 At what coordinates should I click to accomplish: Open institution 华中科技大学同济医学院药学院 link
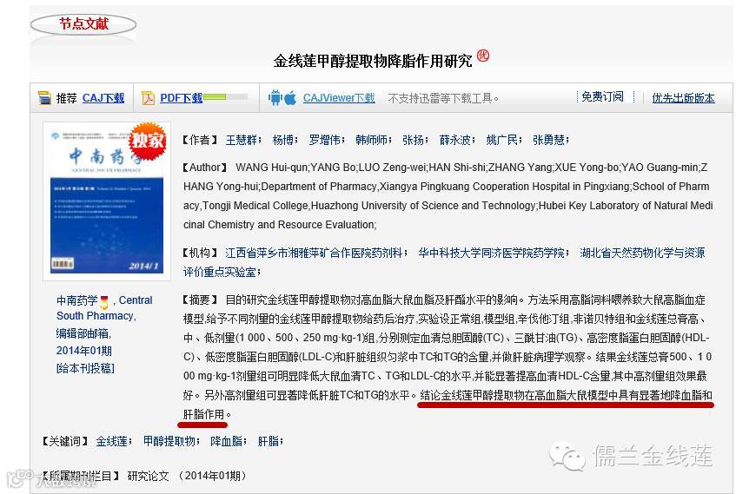coord(492,253)
